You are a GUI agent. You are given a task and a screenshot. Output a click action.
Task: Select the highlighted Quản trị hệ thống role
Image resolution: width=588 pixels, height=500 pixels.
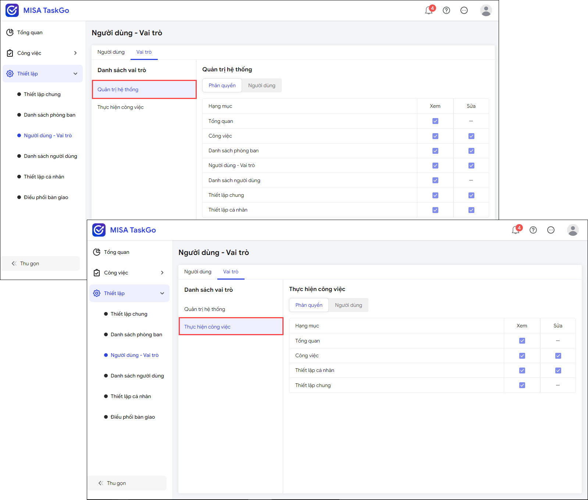(144, 89)
